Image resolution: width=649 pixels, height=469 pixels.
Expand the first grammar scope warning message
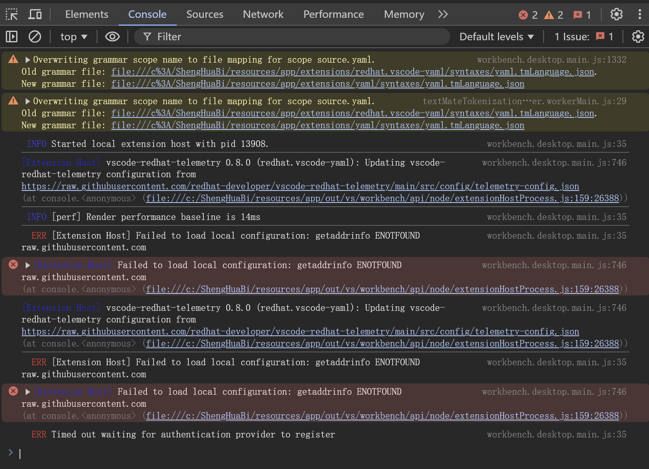point(28,60)
